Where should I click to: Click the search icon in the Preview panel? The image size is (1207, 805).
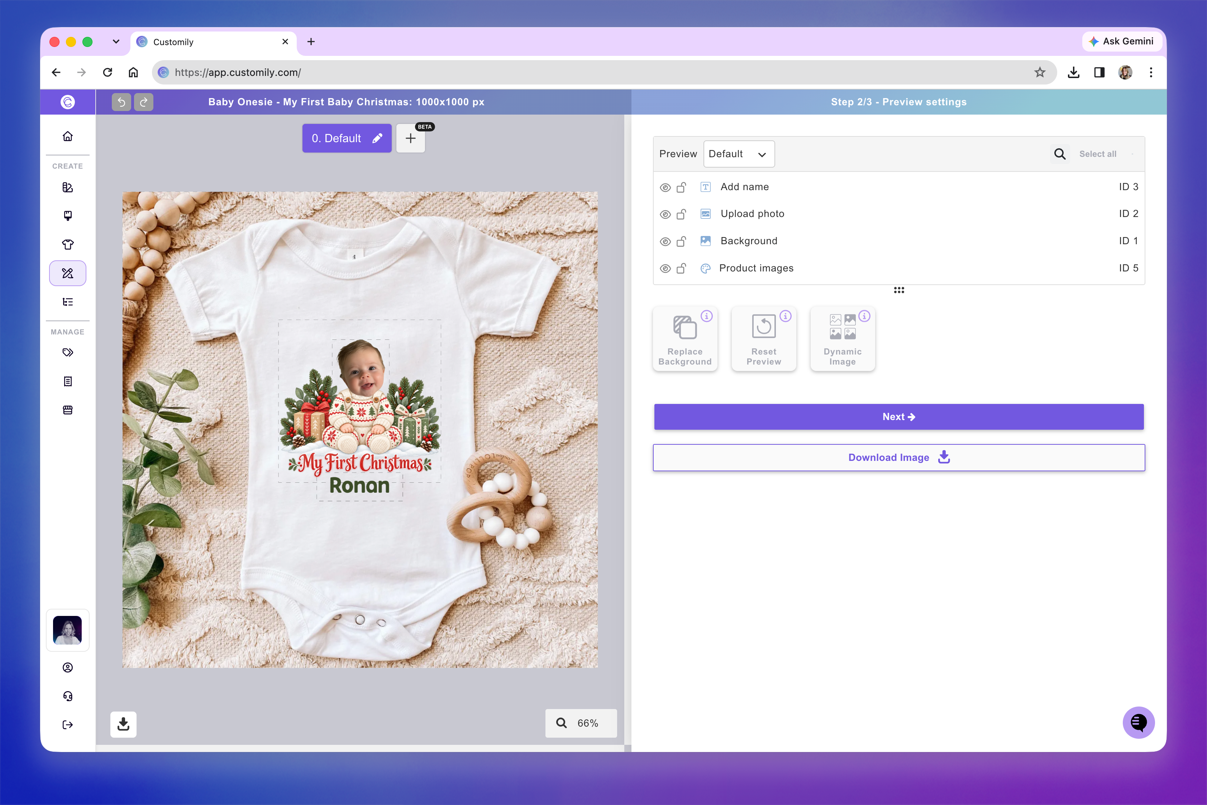pos(1059,154)
